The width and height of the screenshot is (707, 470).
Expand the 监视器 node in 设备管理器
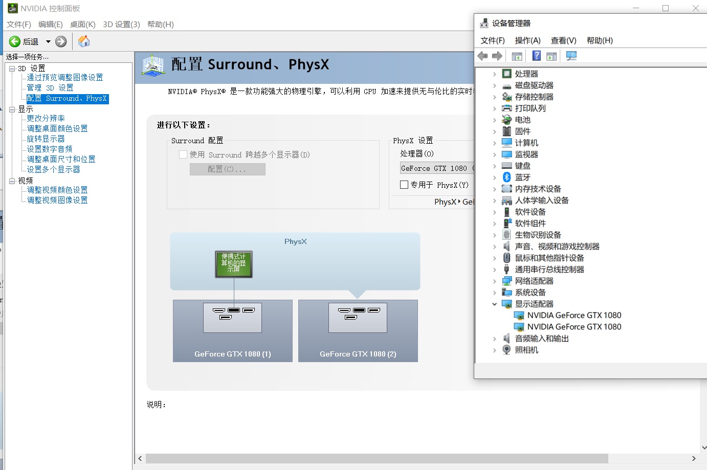[x=494, y=154]
